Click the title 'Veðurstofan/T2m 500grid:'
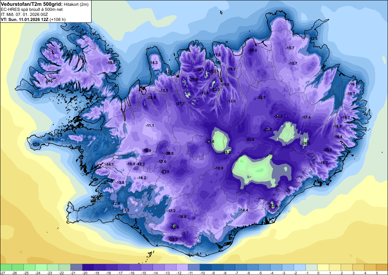The width and height of the screenshot is (388, 275). pos(32,4)
